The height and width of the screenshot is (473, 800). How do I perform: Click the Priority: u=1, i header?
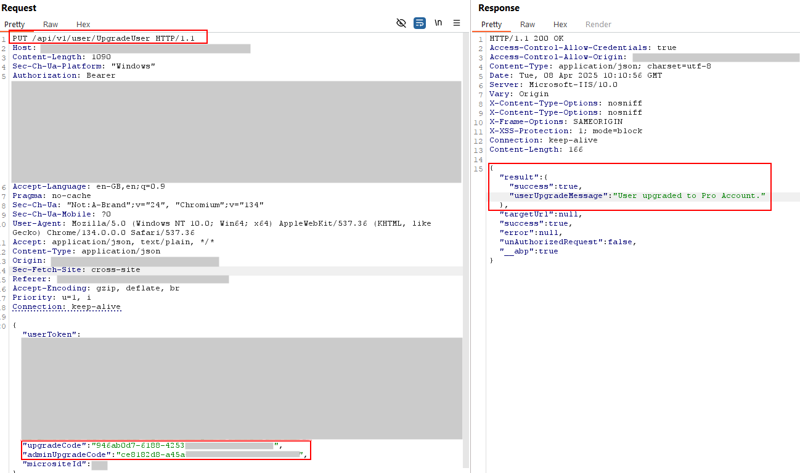[x=52, y=297]
